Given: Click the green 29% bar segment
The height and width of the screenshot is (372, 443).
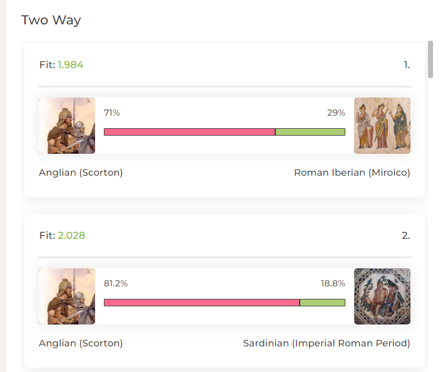Looking at the screenshot, I should [310, 132].
